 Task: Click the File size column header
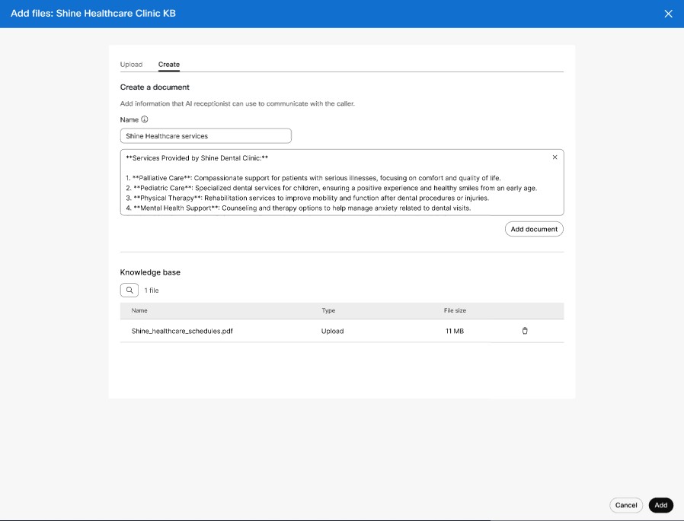[455, 310]
